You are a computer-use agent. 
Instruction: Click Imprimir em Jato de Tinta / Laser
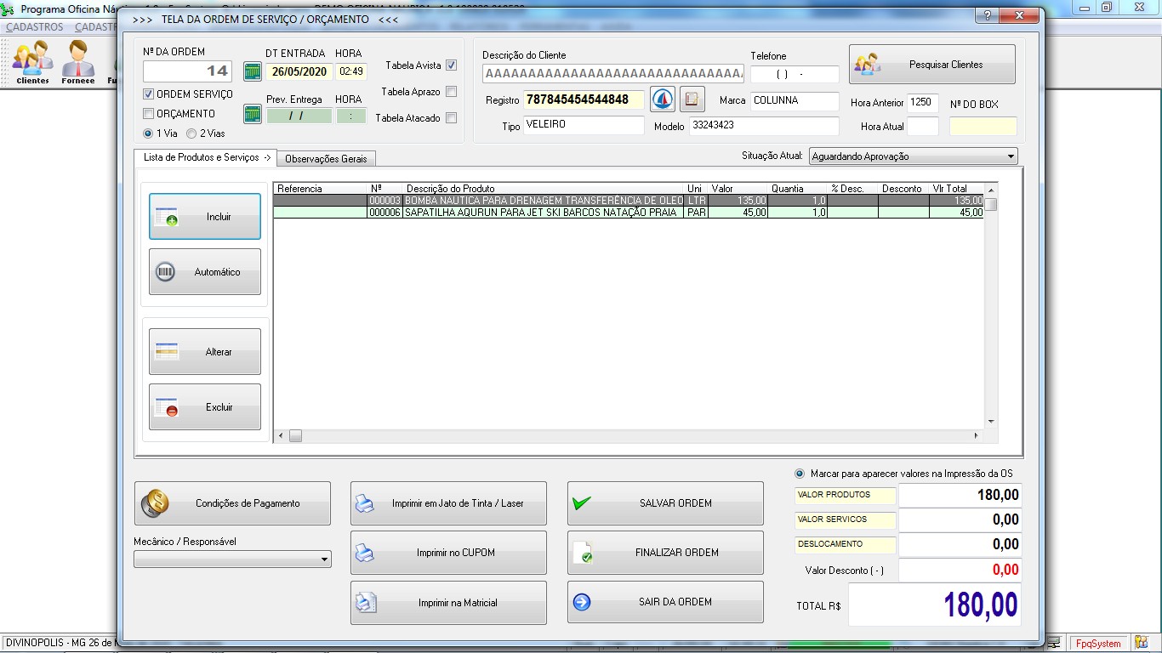coord(448,503)
